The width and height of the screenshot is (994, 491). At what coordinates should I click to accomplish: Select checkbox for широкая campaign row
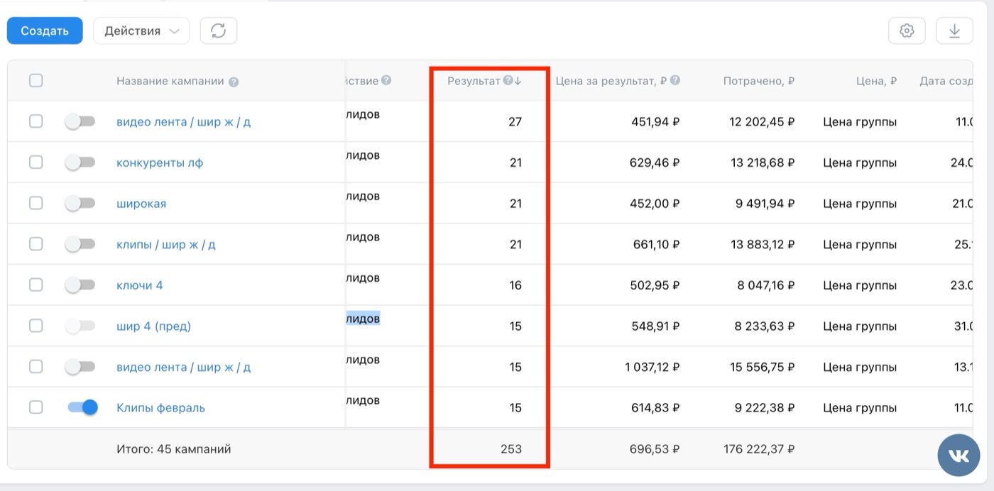coord(35,203)
